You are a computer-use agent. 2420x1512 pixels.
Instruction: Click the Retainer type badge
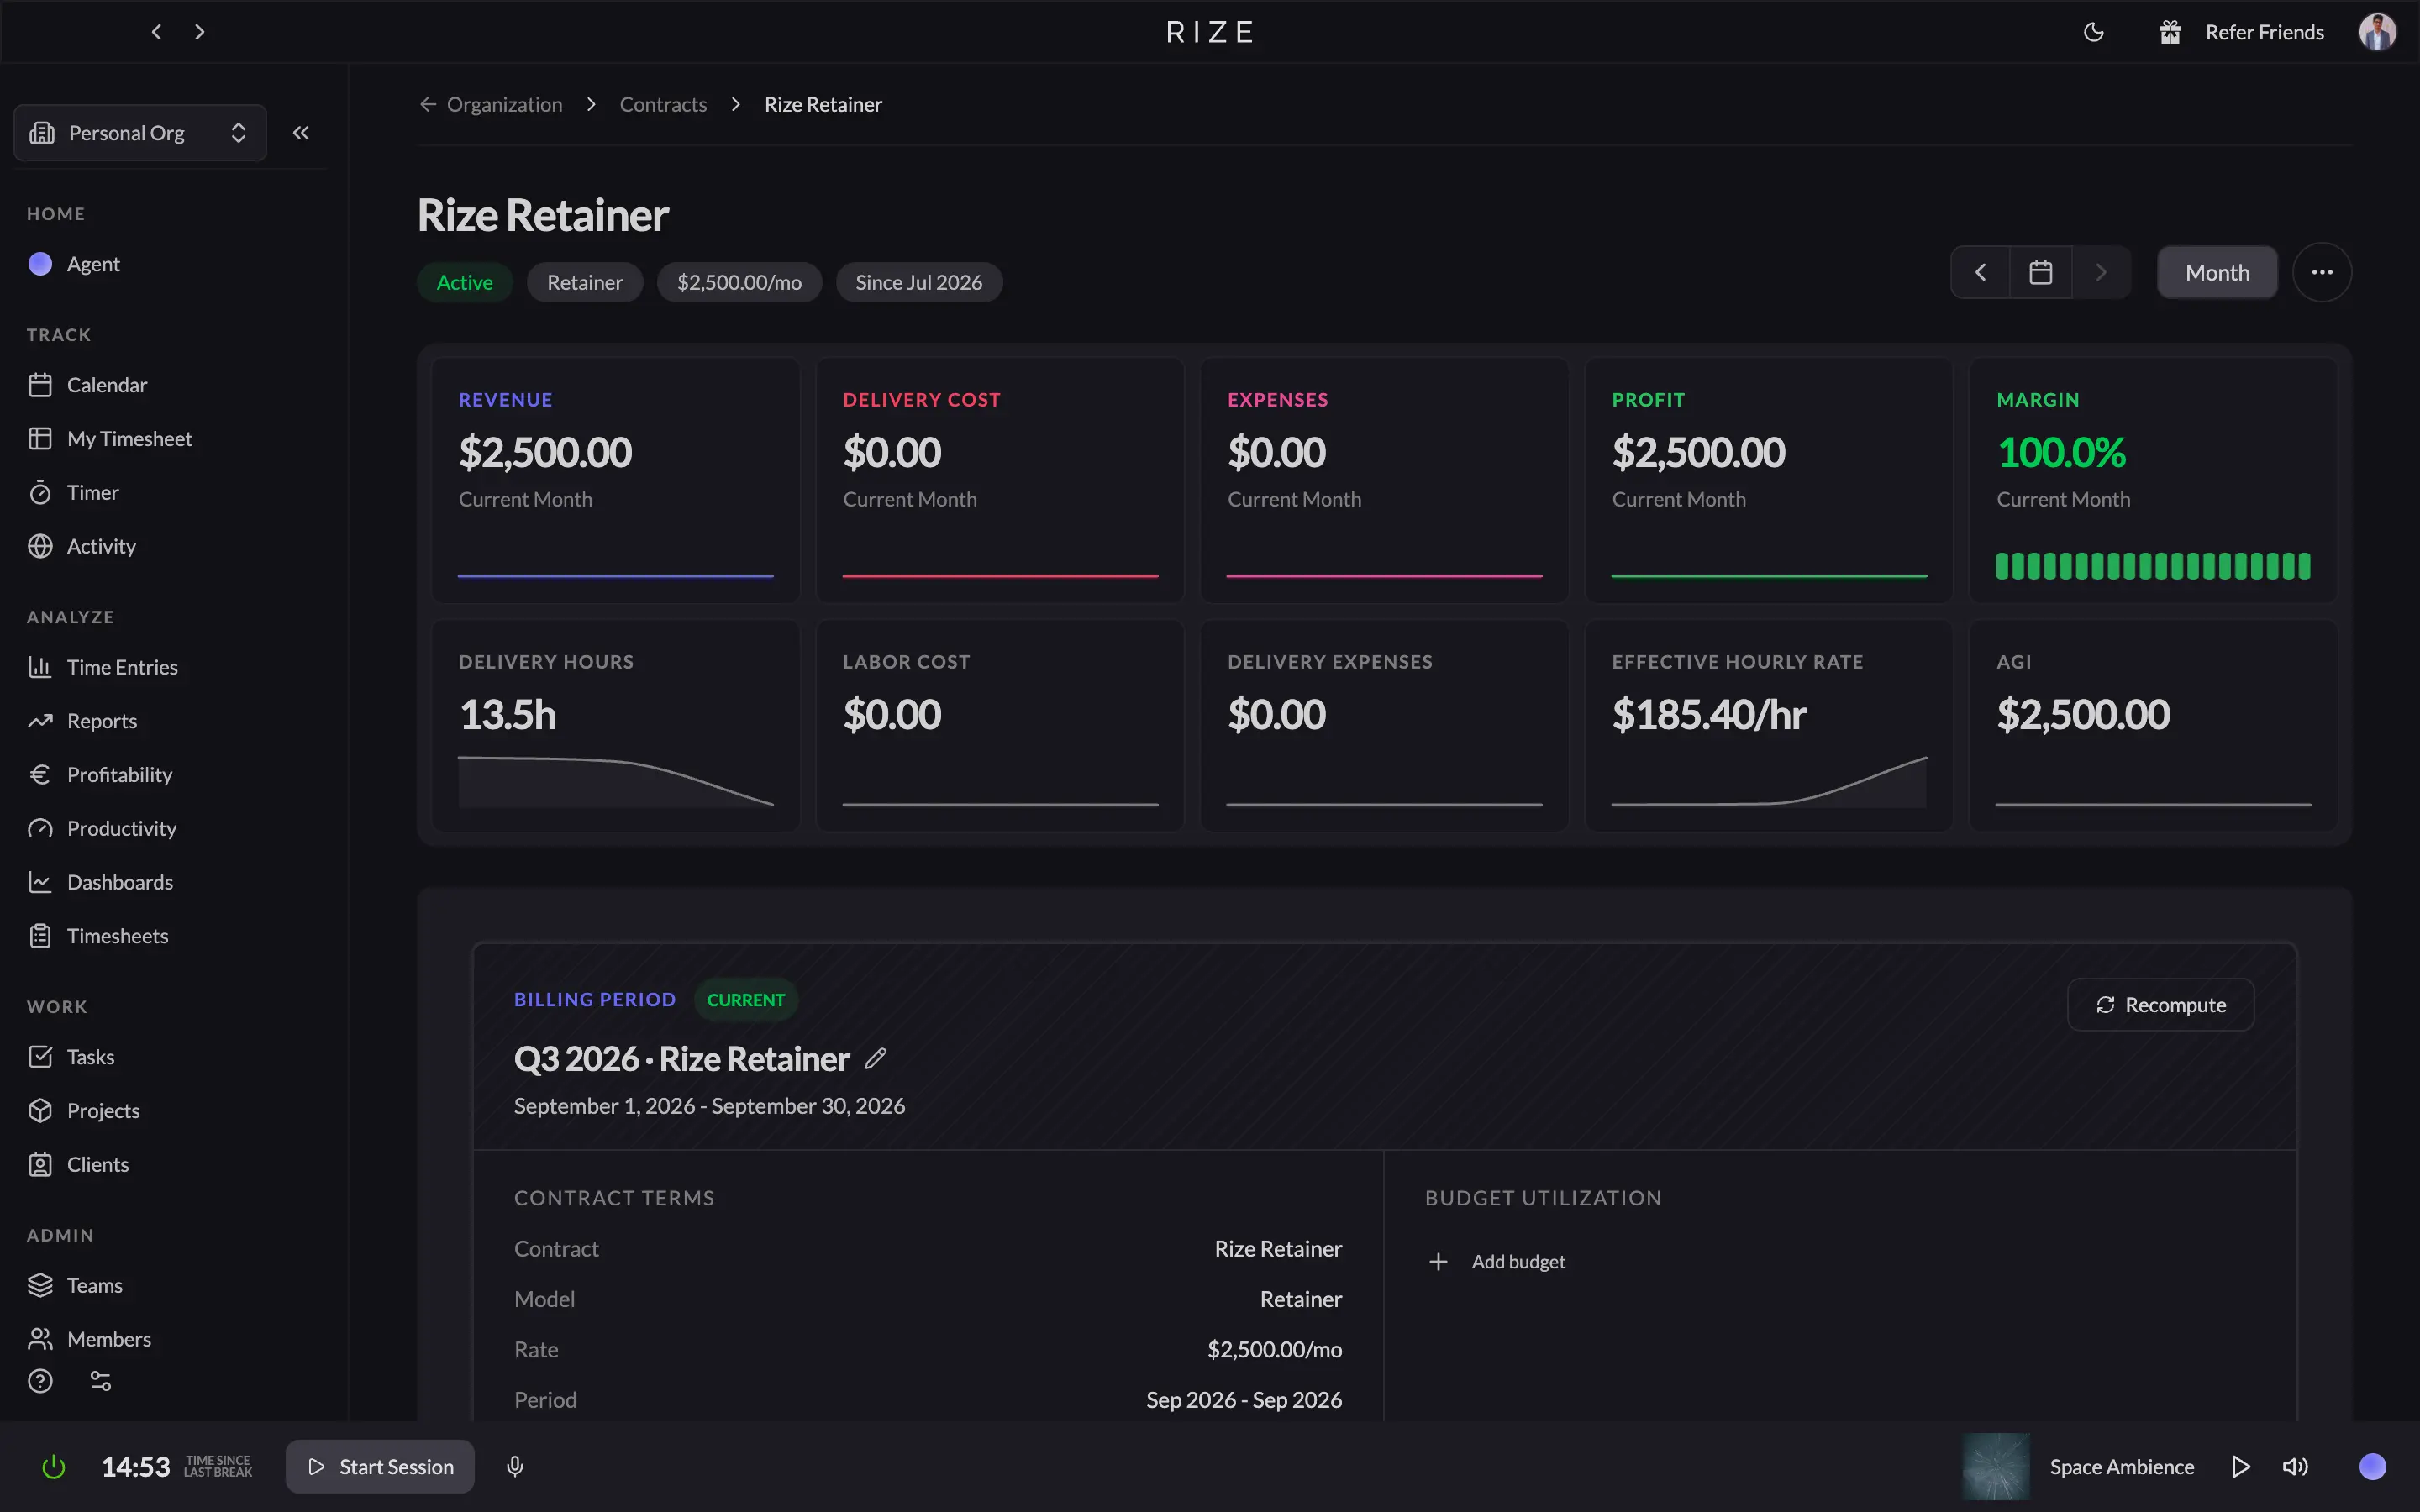(585, 283)
